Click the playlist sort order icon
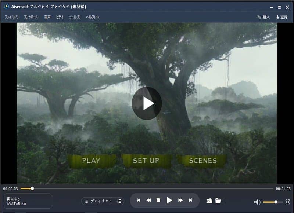Image resolution: width=294 pixels, height=213 pixels. pos(119,201)
